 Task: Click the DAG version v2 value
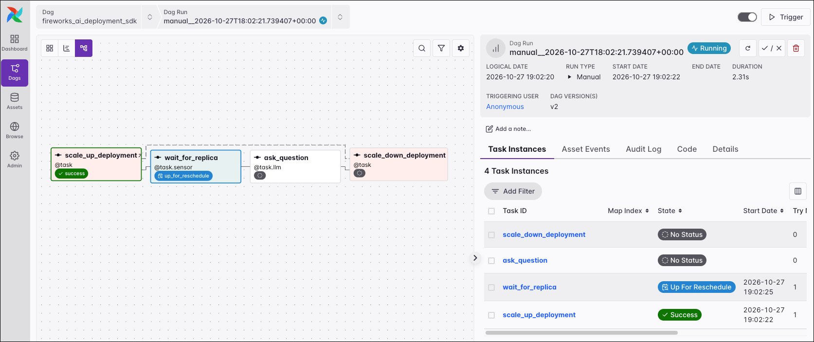point(554,107)
